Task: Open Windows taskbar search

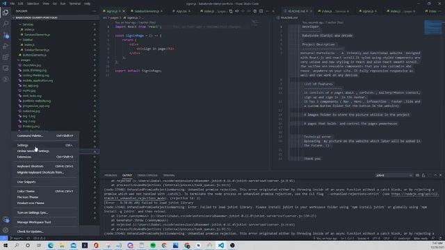Action: click(x=17, y=245)
